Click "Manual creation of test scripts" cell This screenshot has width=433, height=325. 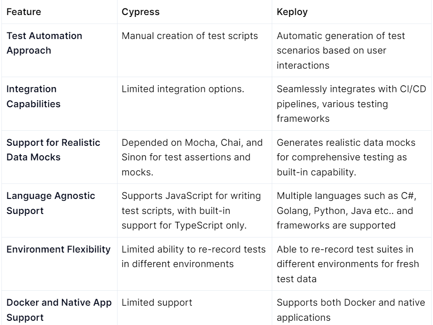[x=190, y=36]
